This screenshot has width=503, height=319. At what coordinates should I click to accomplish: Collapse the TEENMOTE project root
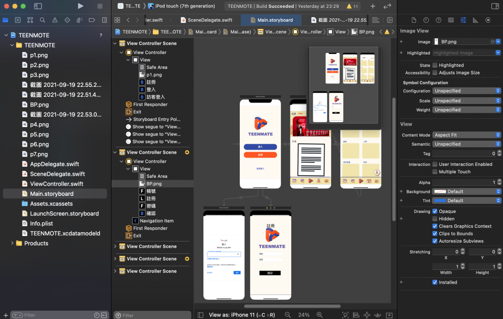6,35
